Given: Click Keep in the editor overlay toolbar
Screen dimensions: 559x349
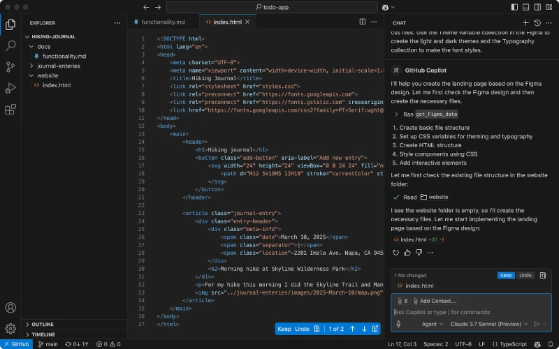Looking at the screenshot, I should [x=284, y=329].
